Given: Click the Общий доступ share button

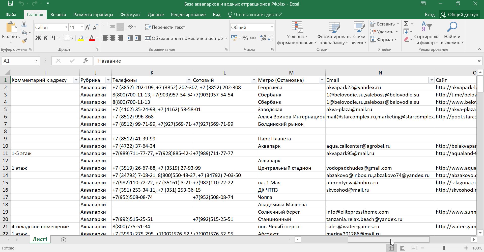Looking at the screenshot, I should (459, 15).
